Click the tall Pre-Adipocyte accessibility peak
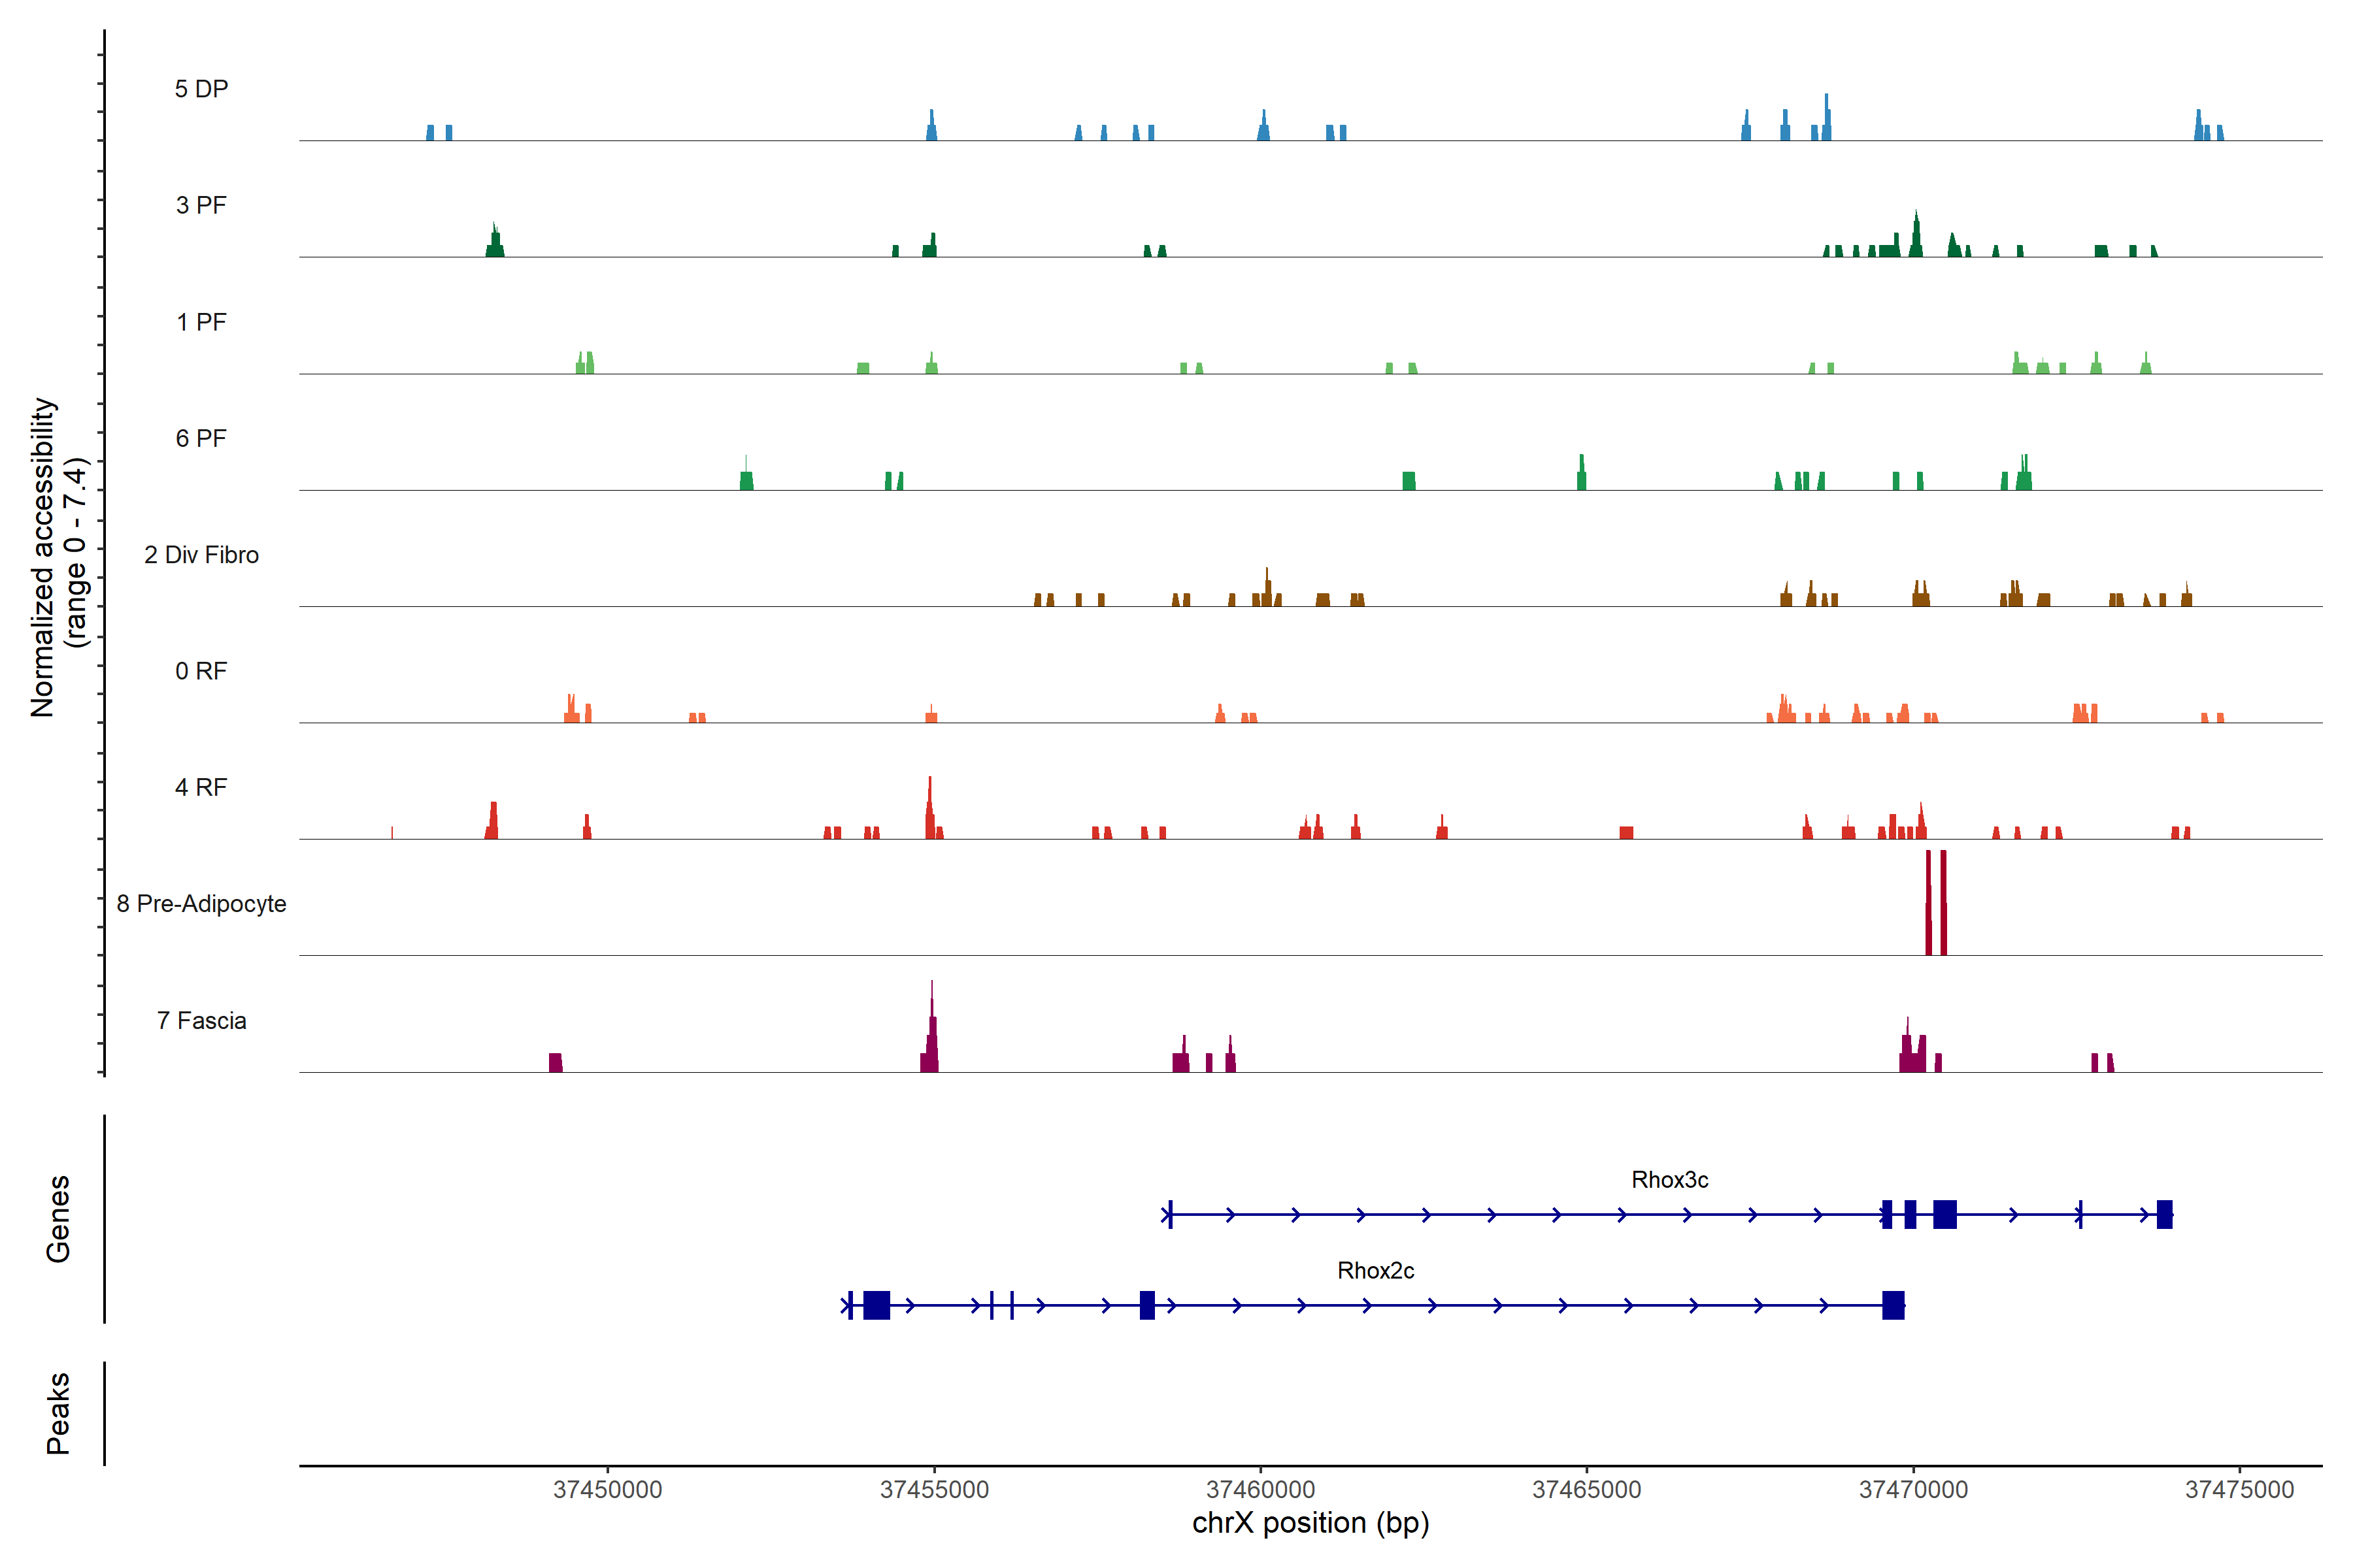Screen dimensions: 2353x1568 [x=1929, y=903]
